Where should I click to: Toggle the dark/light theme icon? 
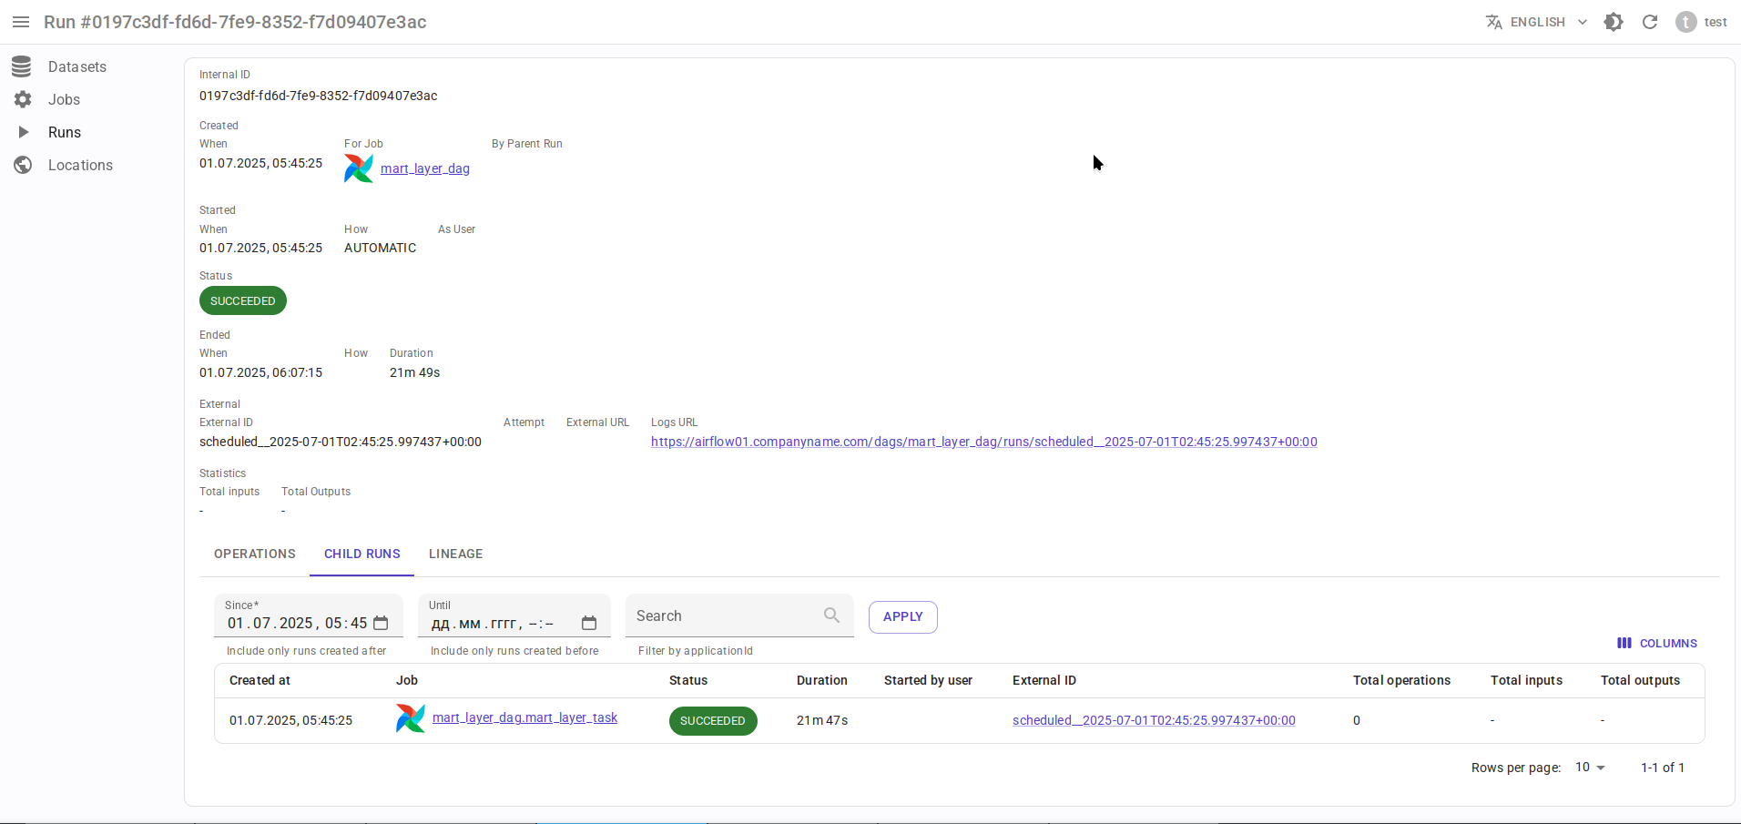(1614, 22)
